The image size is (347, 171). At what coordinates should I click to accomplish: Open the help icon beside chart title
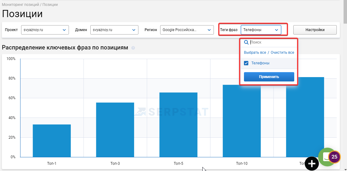click(x=133, y=48)
